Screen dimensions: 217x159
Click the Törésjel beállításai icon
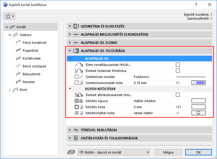coord(76,130)
